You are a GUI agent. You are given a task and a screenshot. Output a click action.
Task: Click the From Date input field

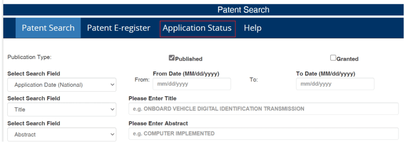click(192, 84)
